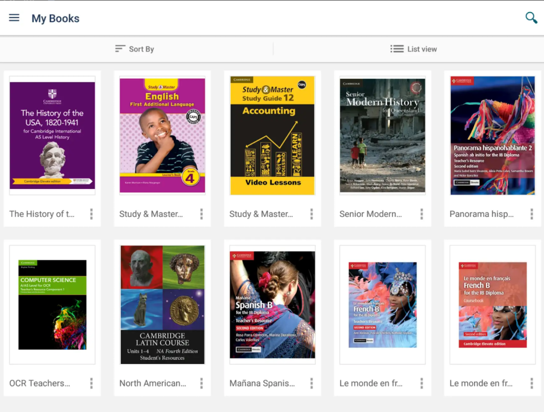Select 'Le monde en fr...' title under Teacher's Resource
Image resolution: width=544 pixels, height=412 pixels.
click(x=371, y=383)
